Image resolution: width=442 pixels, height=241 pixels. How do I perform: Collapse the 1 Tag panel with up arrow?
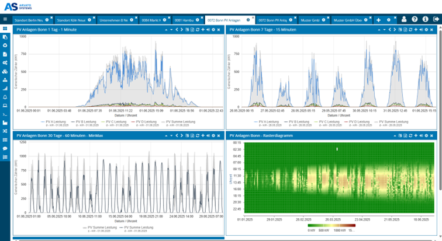165,29
